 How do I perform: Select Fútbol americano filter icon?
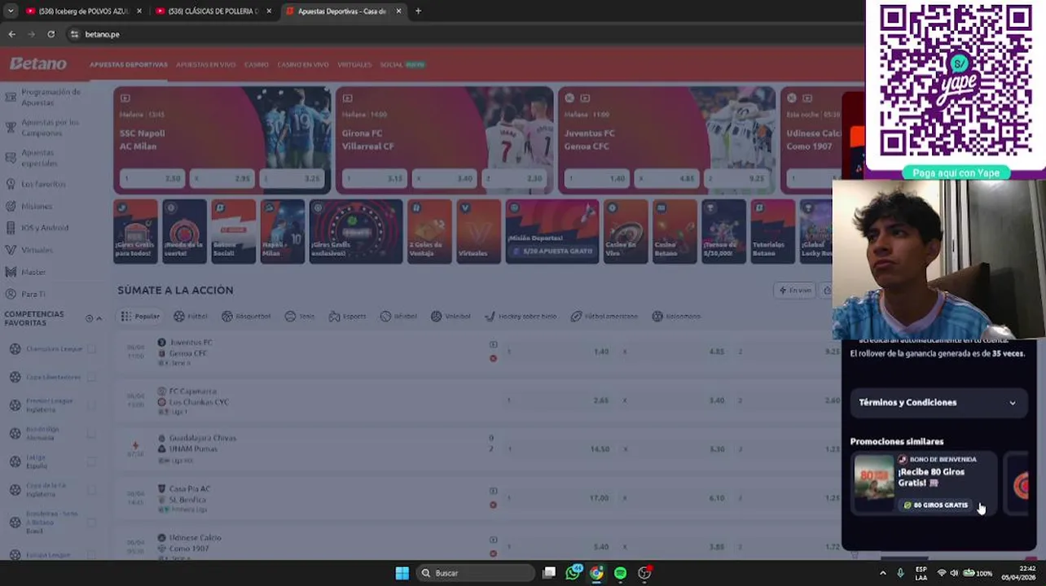576,316
